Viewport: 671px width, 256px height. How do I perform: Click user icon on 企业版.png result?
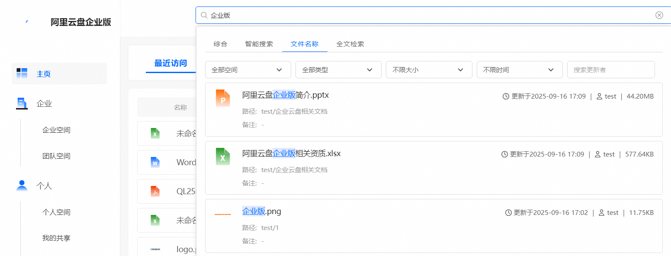602,213
